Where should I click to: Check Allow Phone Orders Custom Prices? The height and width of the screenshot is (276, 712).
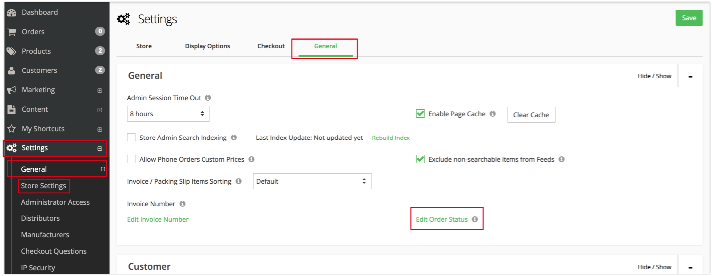[x=131, y=159]
